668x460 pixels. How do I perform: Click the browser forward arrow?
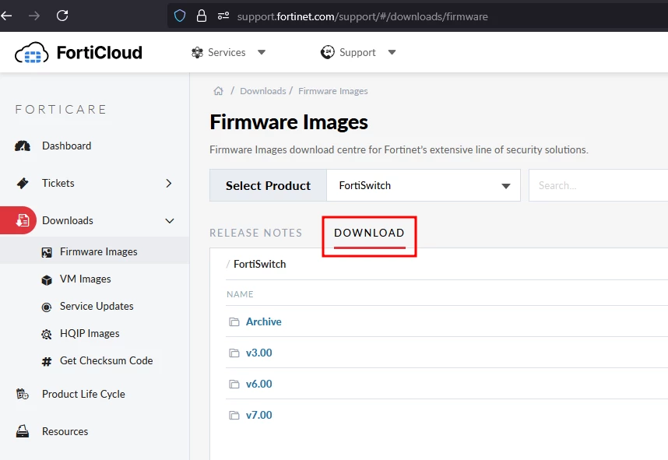[x=34, y=16]
